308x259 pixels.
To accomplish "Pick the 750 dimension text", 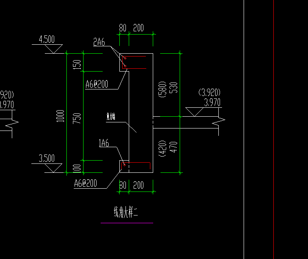I will point(77,118).
